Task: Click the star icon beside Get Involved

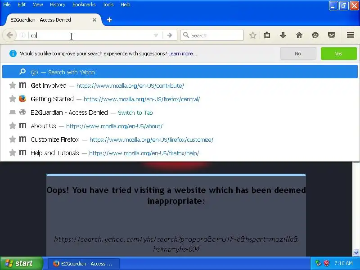Action: click(x=13, y=85)
